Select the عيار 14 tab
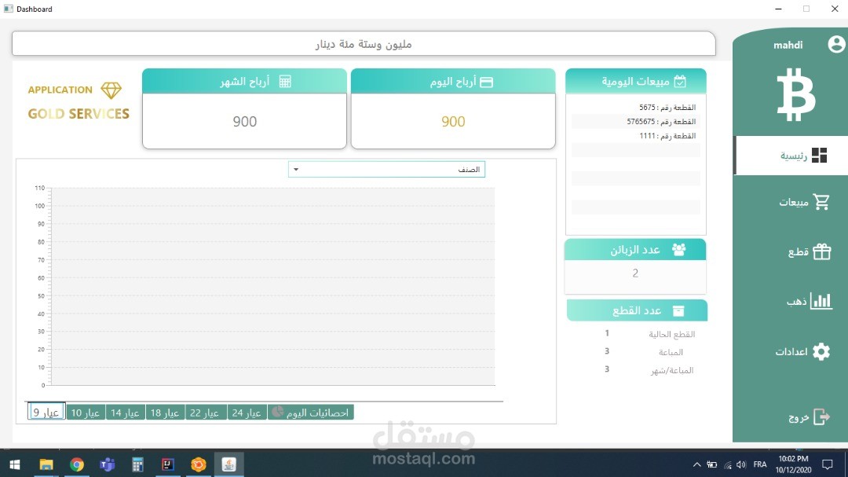The height and width of the screenshot is (477, 848). tap(125, 413)
